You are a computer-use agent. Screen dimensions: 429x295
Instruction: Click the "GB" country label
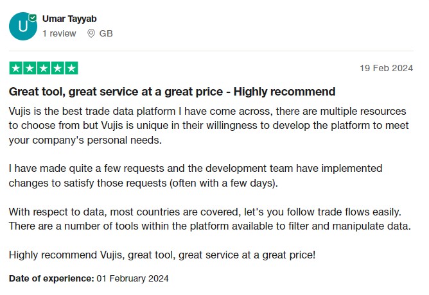click(106, 33)
